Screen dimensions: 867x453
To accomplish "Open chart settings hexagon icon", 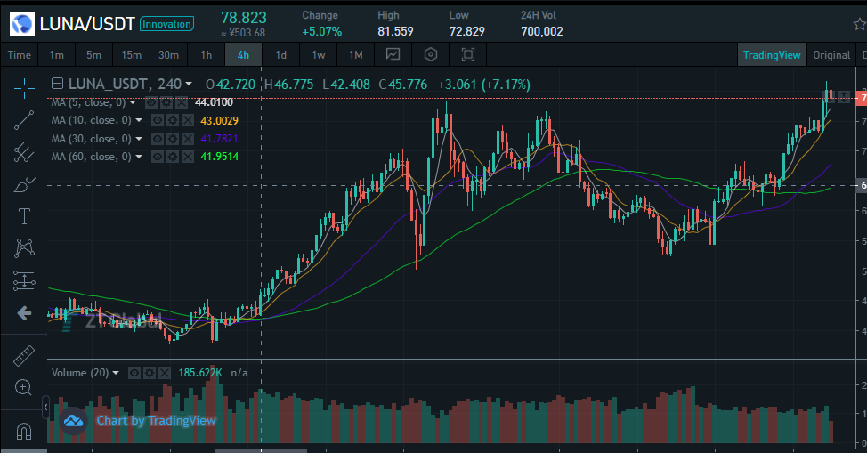I will (x=431, y=54).
